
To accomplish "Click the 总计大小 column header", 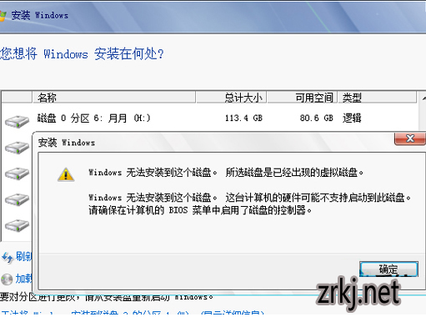I will 232,98.
